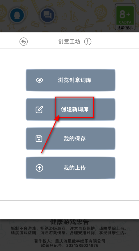The width and height of the screenshot is (139, 251).
Task: Open 浏览创意词库 button
Action: click(x=70, y=80)
